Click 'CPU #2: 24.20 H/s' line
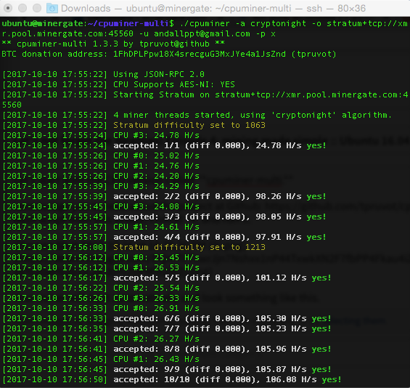This screenshot has width=410, height=388. pyautogui.click(x=101, y=176)
